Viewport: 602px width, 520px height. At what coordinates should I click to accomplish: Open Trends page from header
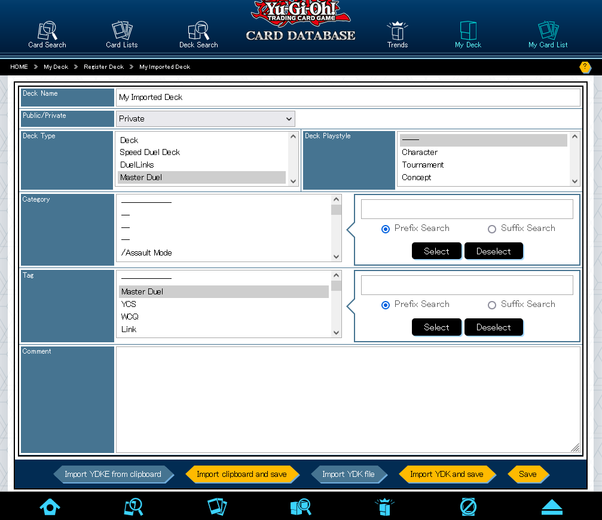[x=398, y=35]
